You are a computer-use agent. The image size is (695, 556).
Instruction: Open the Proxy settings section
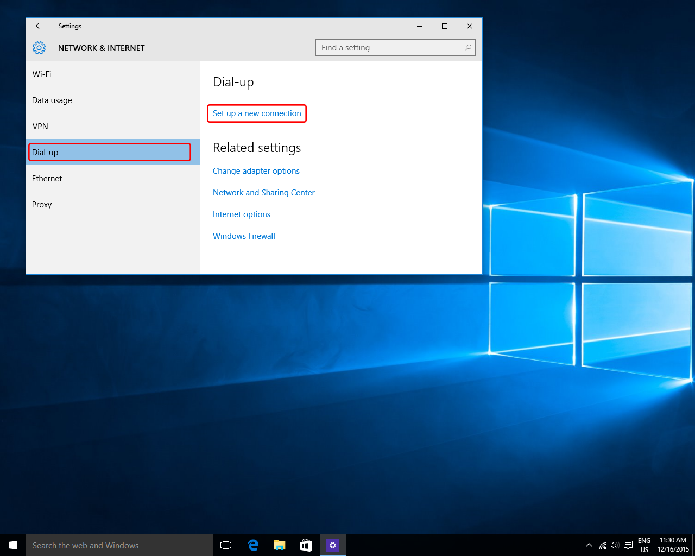[x=113, y=205]
